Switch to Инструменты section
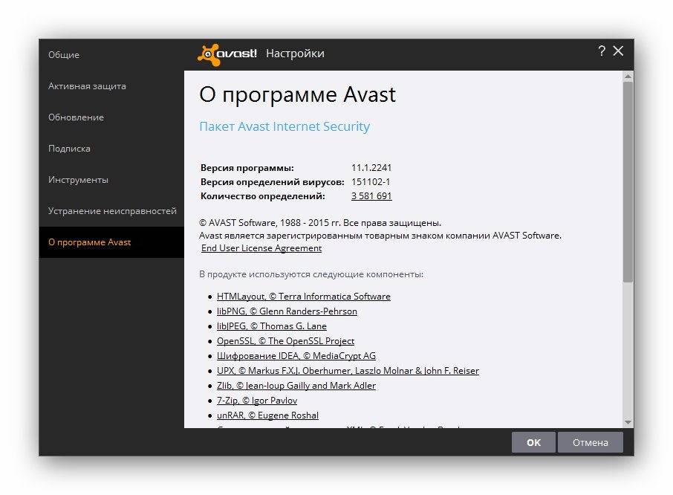 (x=111, y=179)
